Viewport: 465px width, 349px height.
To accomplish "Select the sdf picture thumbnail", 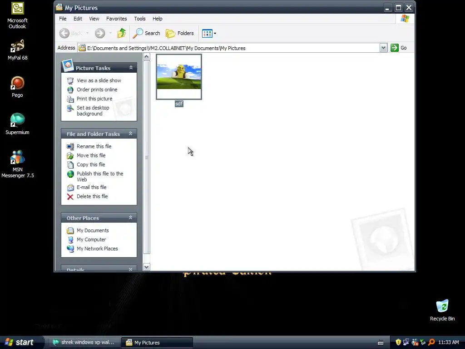I will pyautogui.click(x=179, y=77).
